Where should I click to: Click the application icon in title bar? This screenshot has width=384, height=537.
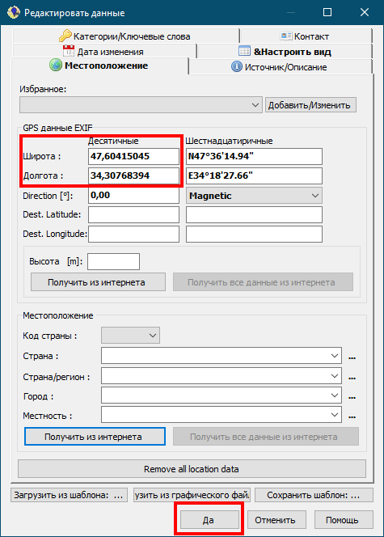click(x=14, y=13)
